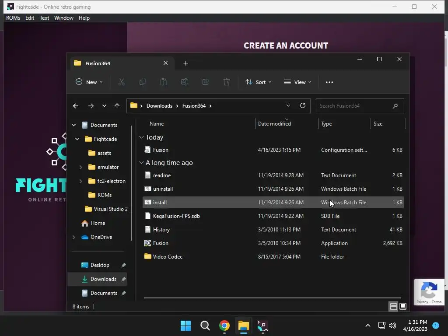Screen dimensions: 448x336
Task: Click the Share icon in Explorer toolbar
Action: [206, 82]
